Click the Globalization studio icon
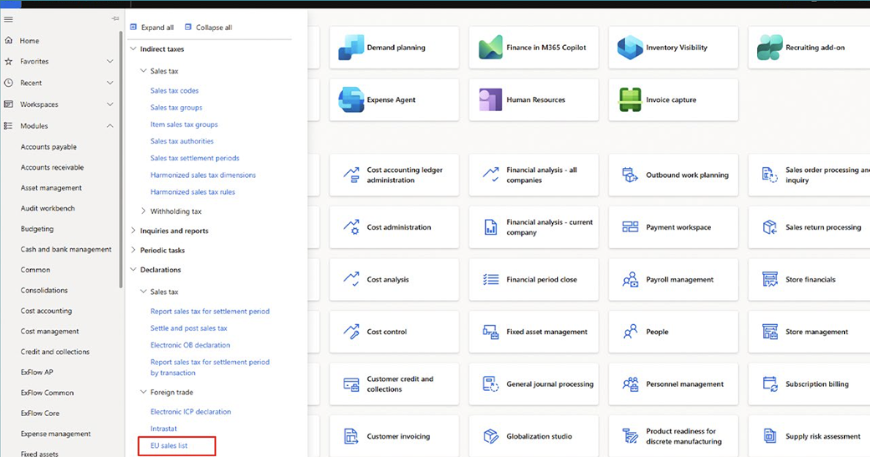This screenshot has height=457, width=870. tap(490, 436)
